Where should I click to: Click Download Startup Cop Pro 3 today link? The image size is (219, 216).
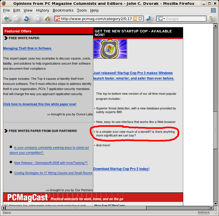click(121, 169)
